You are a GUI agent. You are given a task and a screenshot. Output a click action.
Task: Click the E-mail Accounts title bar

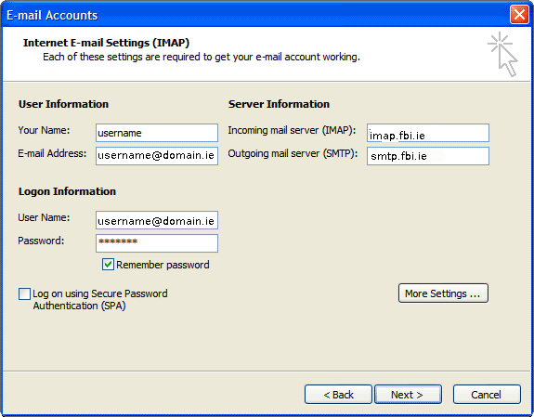coord(255,15)
